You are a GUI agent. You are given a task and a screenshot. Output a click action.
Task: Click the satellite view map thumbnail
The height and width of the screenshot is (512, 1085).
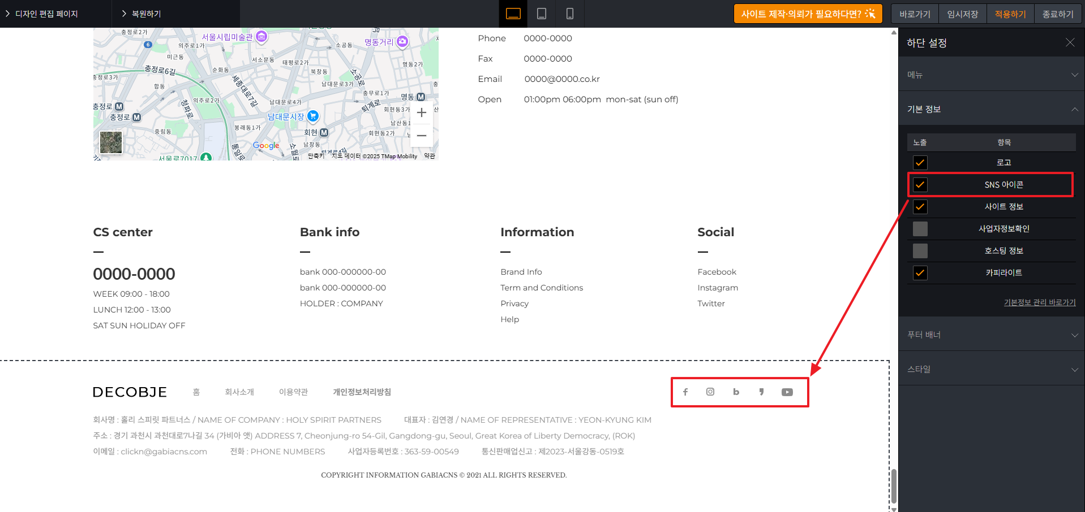click(x=111, y=142)
